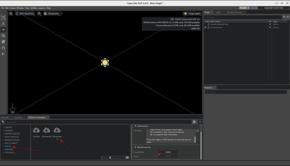Open the Stage filter funnel icon
Image resolution: width=290 pixels, height=166 pixels.
284,17
